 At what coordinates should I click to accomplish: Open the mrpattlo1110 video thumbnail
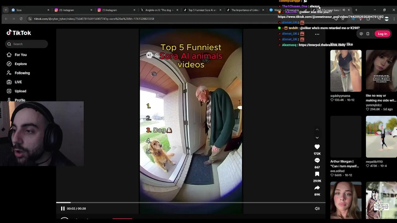[x=381, y=137]
